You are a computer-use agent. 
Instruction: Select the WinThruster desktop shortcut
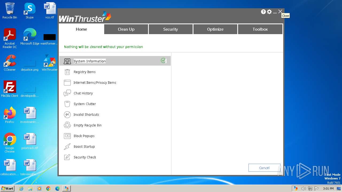(50, 63)
